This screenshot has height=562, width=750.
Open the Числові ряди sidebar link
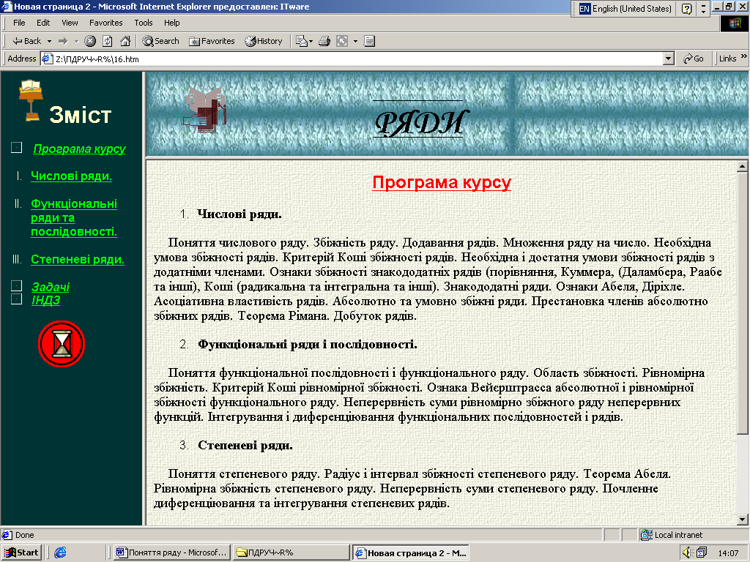pos(71,176)
